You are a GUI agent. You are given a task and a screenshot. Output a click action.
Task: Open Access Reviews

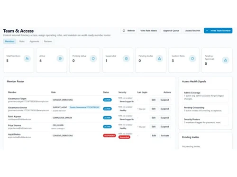pos(192,31)
